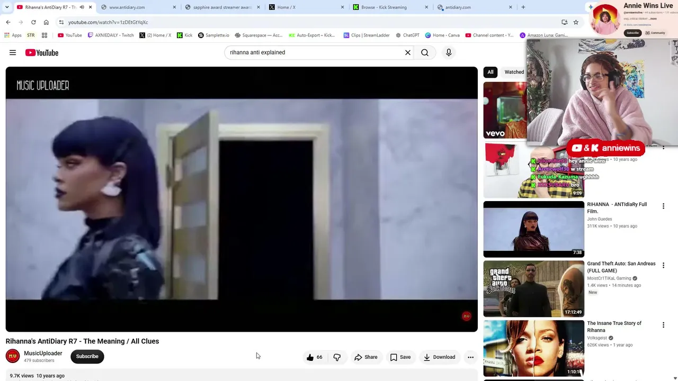Open the browser home page
The image size is (678, 381).
tap(46, 22)
